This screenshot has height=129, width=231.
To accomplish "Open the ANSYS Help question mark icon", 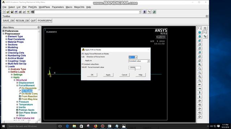I will click(28, 12).
